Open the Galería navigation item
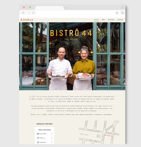141x147 pixels. pyautogui.click(x=120, y=20)
